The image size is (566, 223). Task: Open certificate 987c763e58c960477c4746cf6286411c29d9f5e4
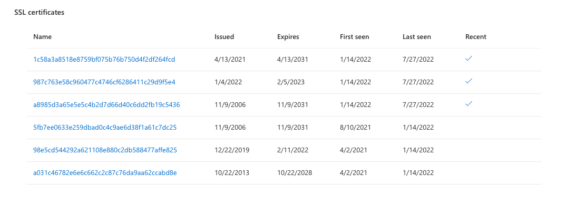click(x=104, y=82)
